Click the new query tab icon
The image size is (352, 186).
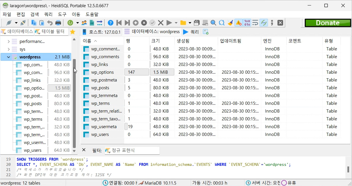click(x=206, y=32)
